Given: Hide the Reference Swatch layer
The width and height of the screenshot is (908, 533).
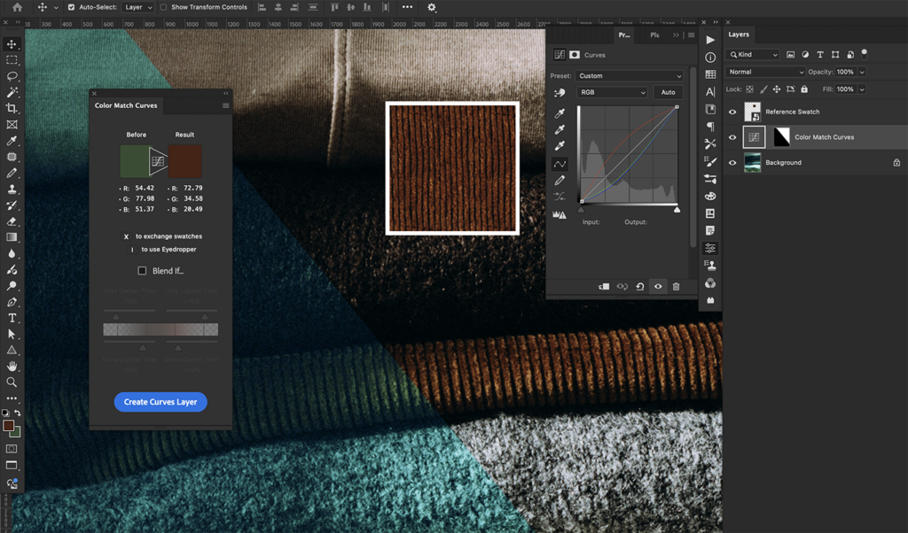Looking at the screenshot, I should click(732, 112).
